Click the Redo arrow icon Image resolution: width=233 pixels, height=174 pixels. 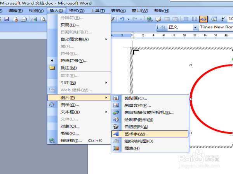click(135, 19)
